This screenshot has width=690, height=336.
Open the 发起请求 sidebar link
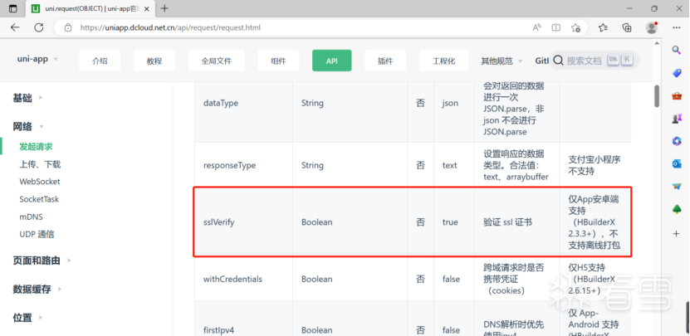(36, 147)
